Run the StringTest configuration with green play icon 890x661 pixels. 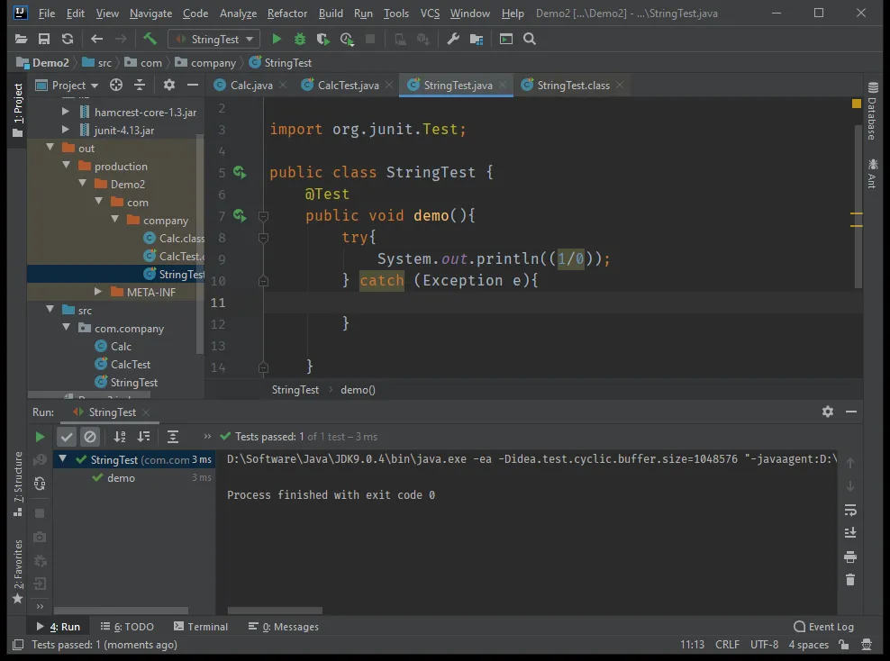pyautogui.click(x=277, y=39)
